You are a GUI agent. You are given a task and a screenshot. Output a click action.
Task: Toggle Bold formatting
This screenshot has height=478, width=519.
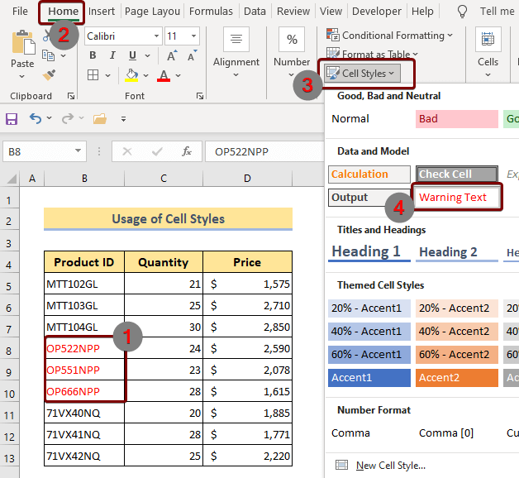click(x=93, y=55)
